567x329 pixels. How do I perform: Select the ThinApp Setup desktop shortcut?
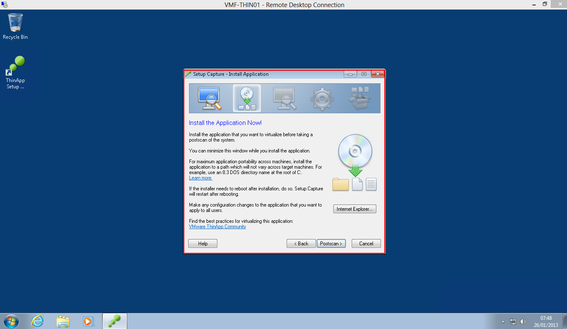pyautogui.click(x=15, y=72)
